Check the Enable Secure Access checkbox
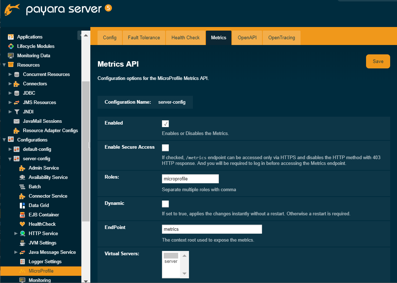The image size is (397, 283). pyautogui.click(x=165, y=148)
